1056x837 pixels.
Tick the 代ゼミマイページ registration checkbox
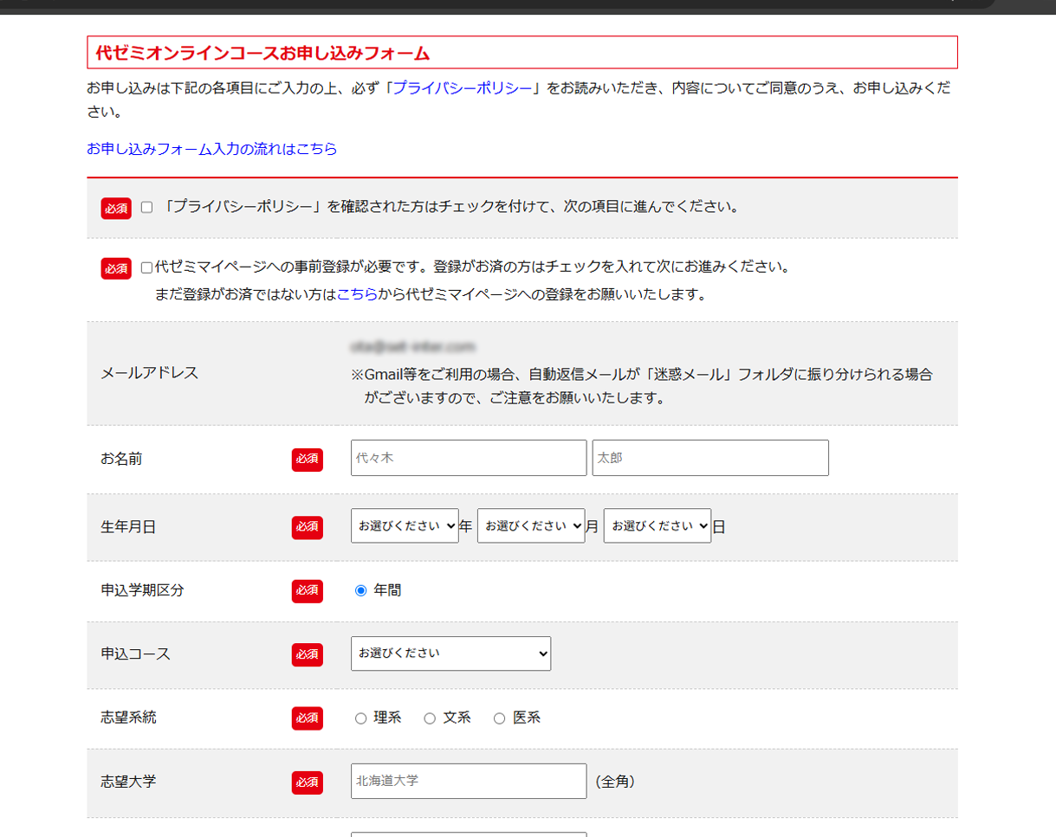pos(146,268)
